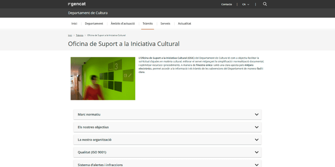Expand Els nostres objectius section
335x167 pixels.
pyautogui.click(x=167, y=127)
